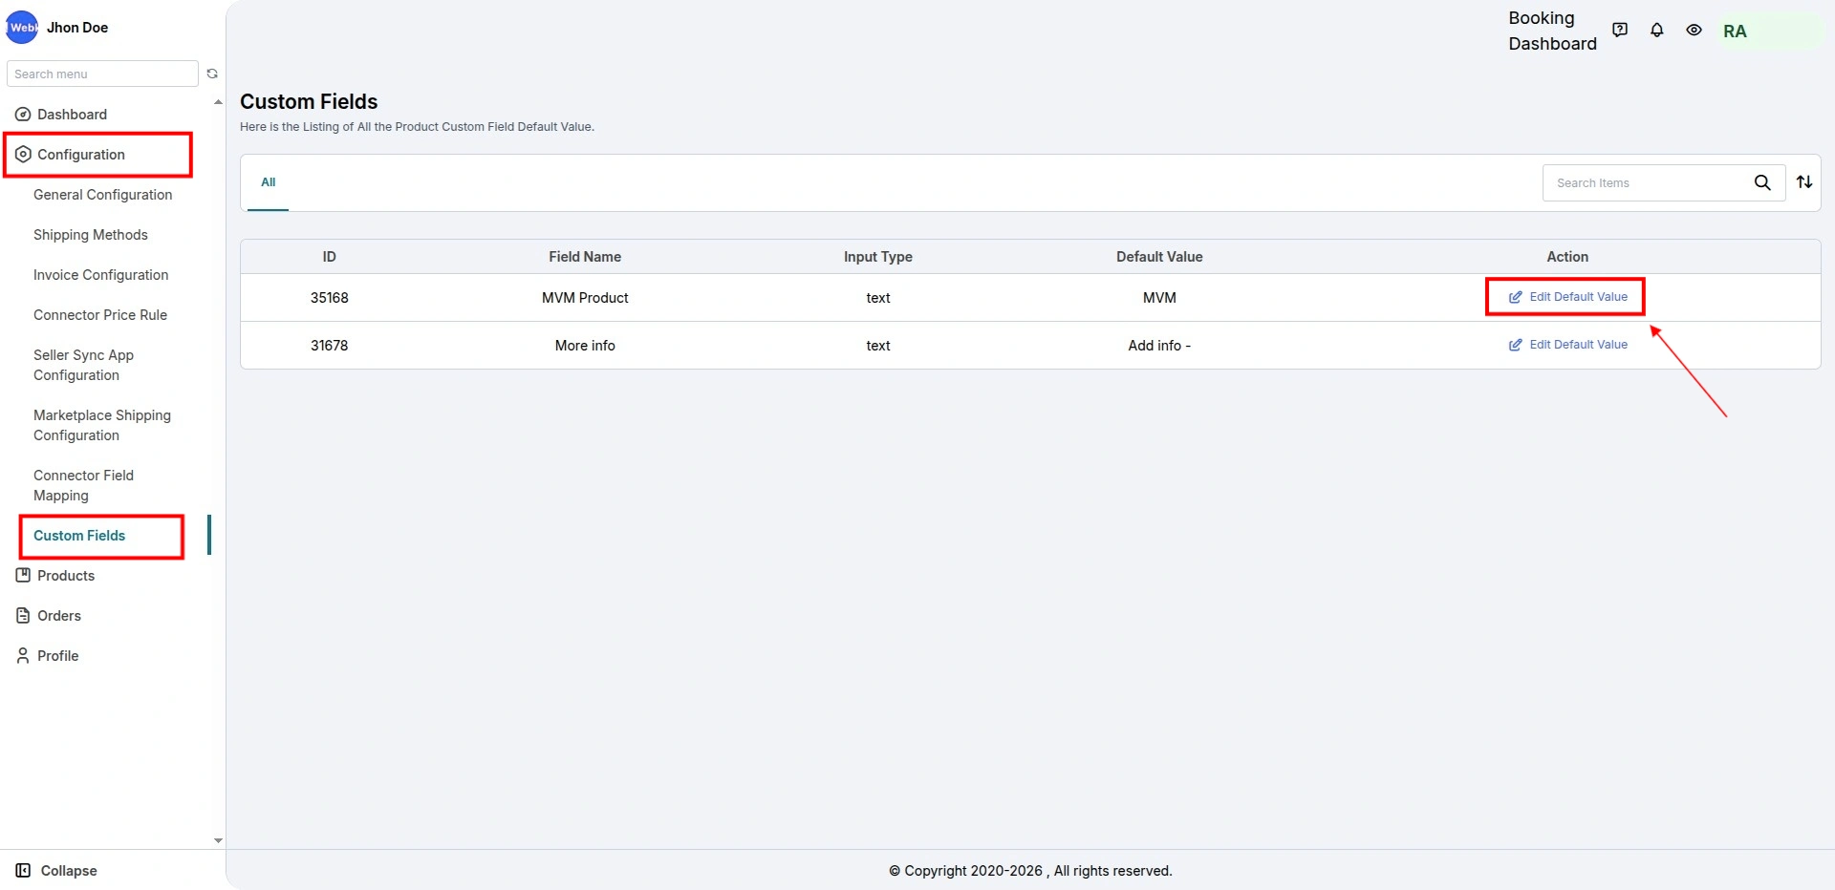Click the MVM Product field name
This screenshot has height=890, width=1835.
point(585,298)
